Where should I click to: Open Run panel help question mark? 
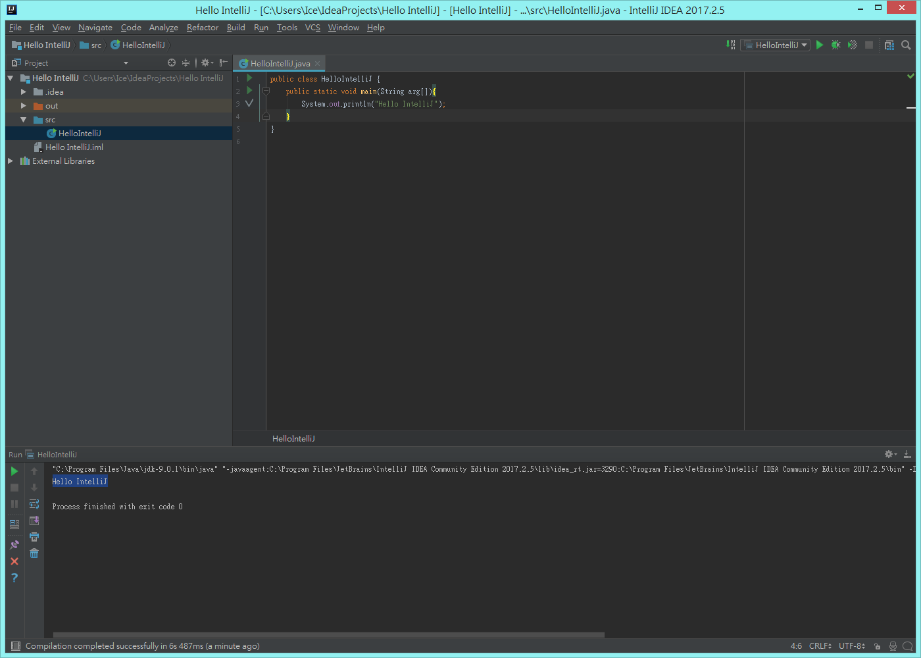[14, 578]
